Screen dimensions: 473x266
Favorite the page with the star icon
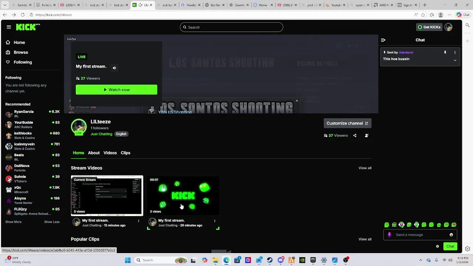click(x=423, y=15)
